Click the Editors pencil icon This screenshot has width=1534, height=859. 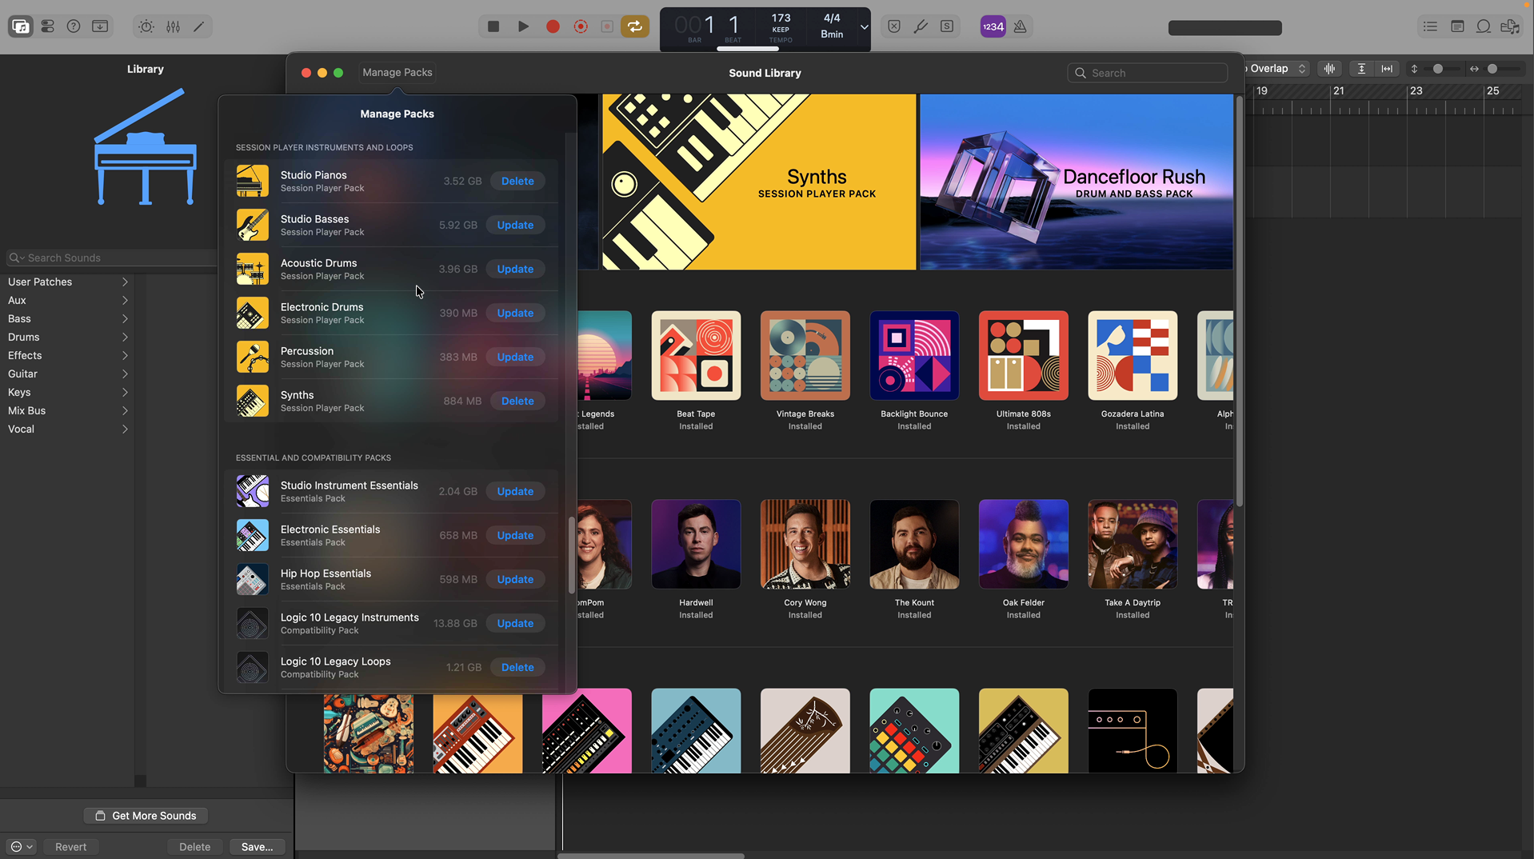[x=199, y=26]
